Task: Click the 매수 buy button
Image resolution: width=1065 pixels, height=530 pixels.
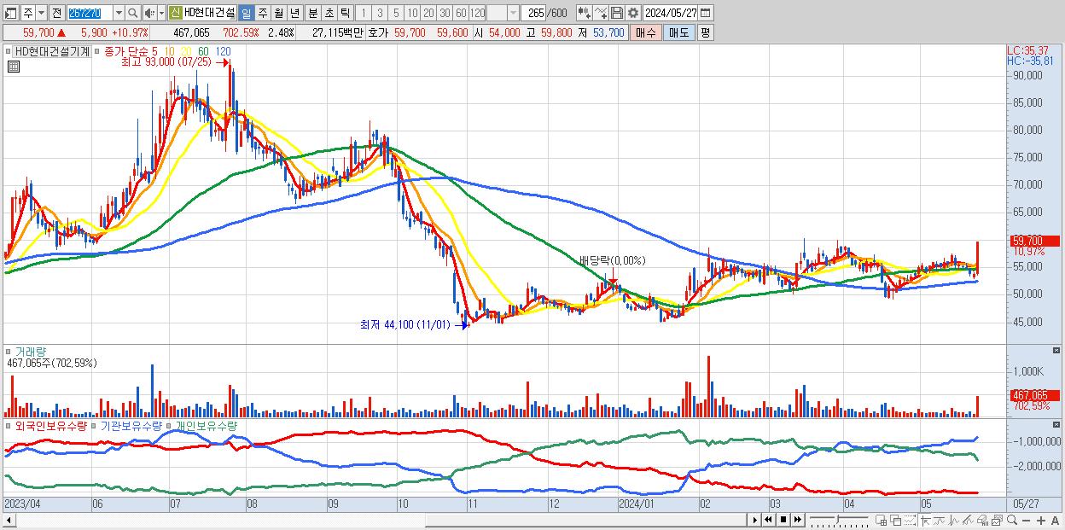Action: click(646, 32)
